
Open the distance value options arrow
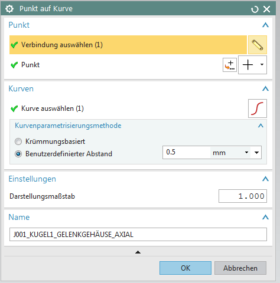pos(256,153)
